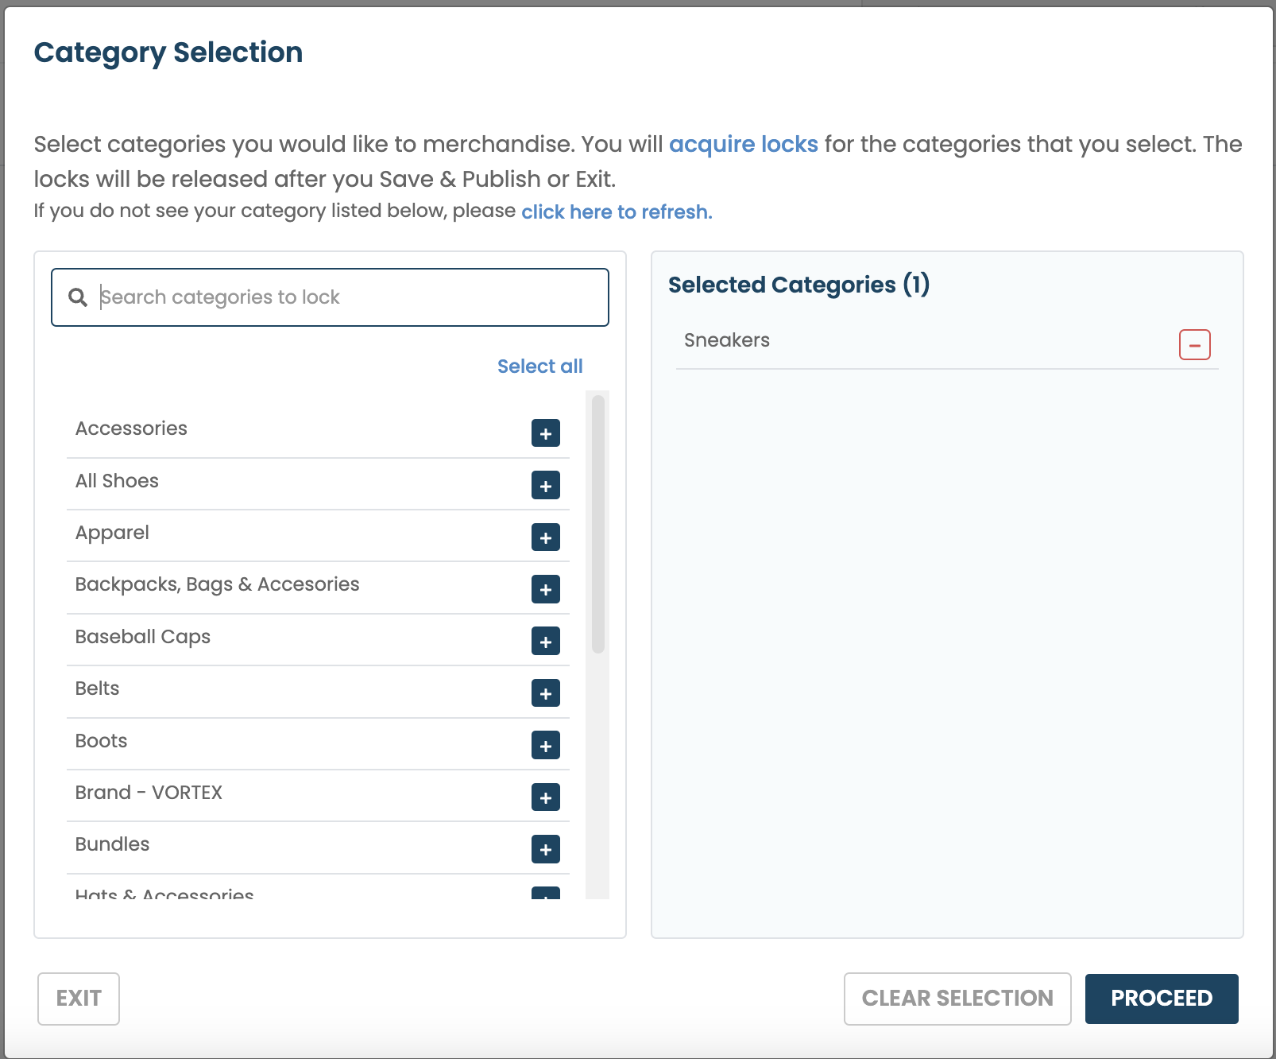The height and width of the screenshot is (1059, 1276).
Task: Add the Baseball Caps category
Action: click(545, 642)
